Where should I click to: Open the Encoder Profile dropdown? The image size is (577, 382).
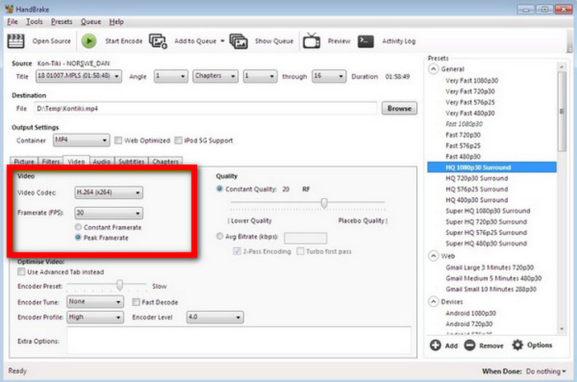(x=95, y=317)
